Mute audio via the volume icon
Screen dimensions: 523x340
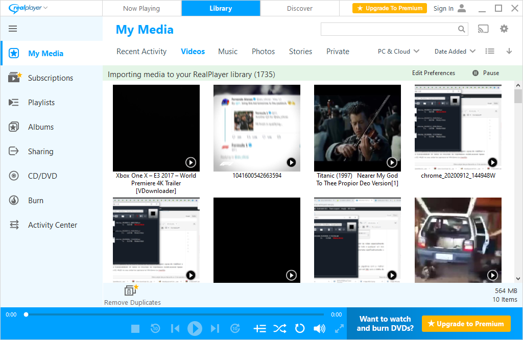coord(319,328)
